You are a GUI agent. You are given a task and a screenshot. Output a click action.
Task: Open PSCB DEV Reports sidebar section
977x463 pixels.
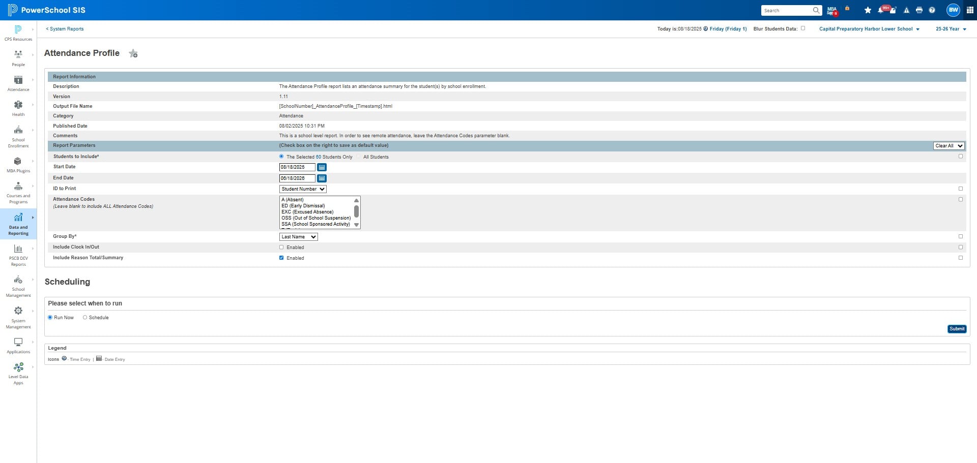tap(18, 255)
